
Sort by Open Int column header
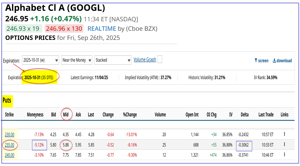tap(192, 115)
